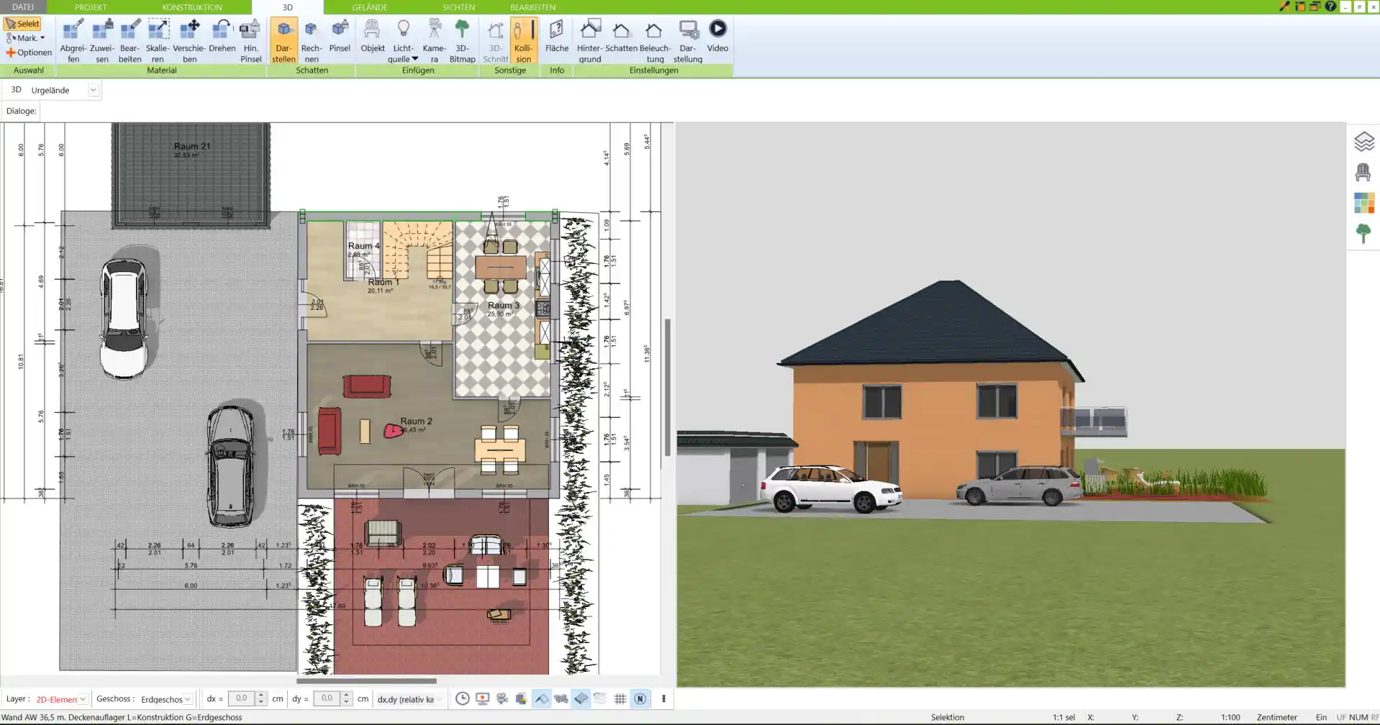Select the Raum 3 label in plan
This screenshot has width=1380, height=725.
pos(503,305)
